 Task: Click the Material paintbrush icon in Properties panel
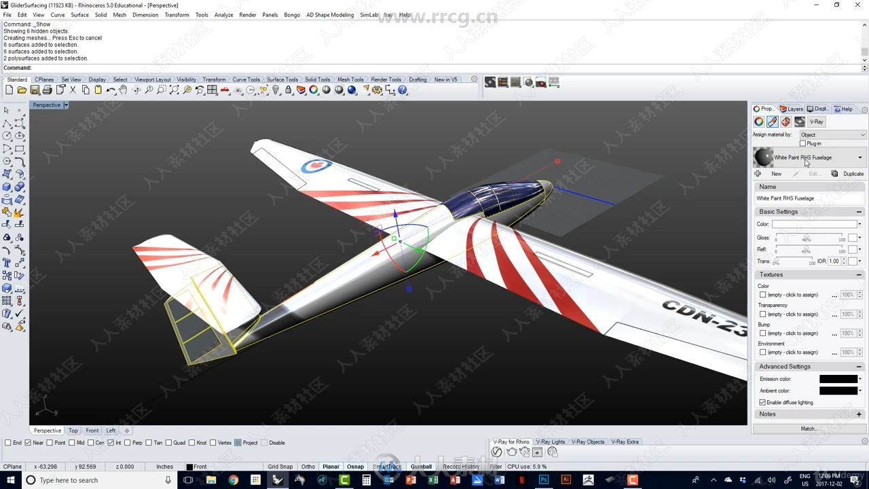point(772,122)
